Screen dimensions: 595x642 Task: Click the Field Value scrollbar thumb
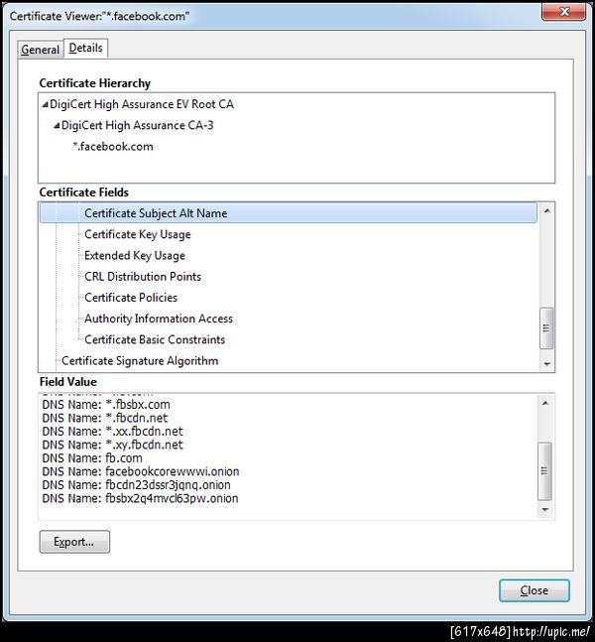pos(544,471)
